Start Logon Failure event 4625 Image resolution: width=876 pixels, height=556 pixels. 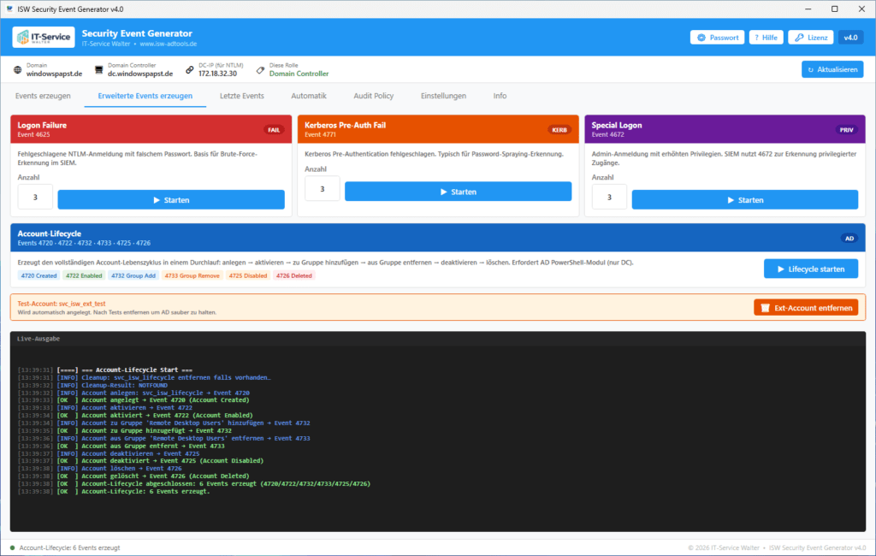(x=171, y=199)
